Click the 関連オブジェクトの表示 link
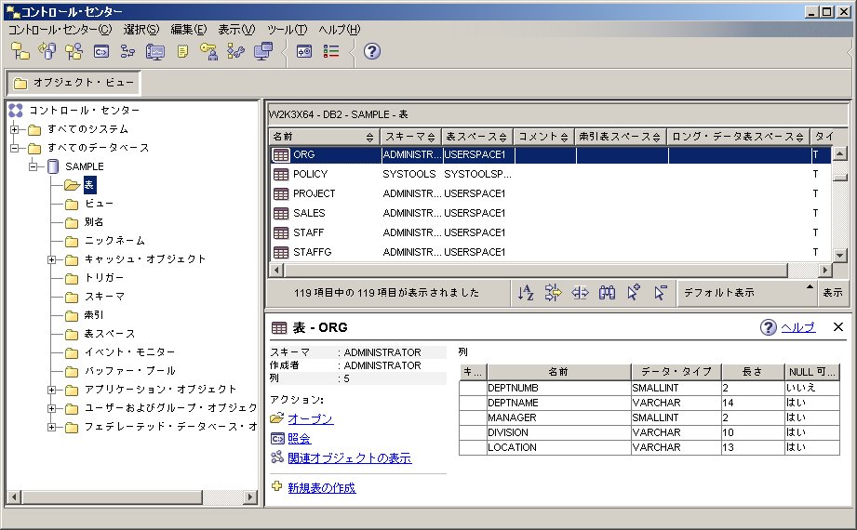 click(349, 458)
